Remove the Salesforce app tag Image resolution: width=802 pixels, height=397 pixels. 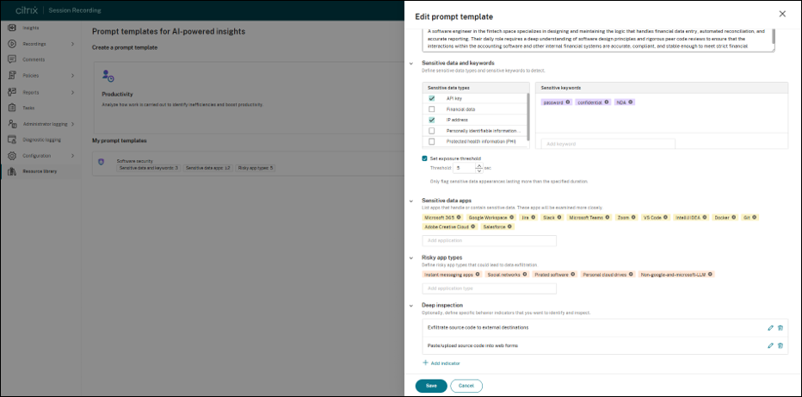pyautogui.click(x=509, y=226)
